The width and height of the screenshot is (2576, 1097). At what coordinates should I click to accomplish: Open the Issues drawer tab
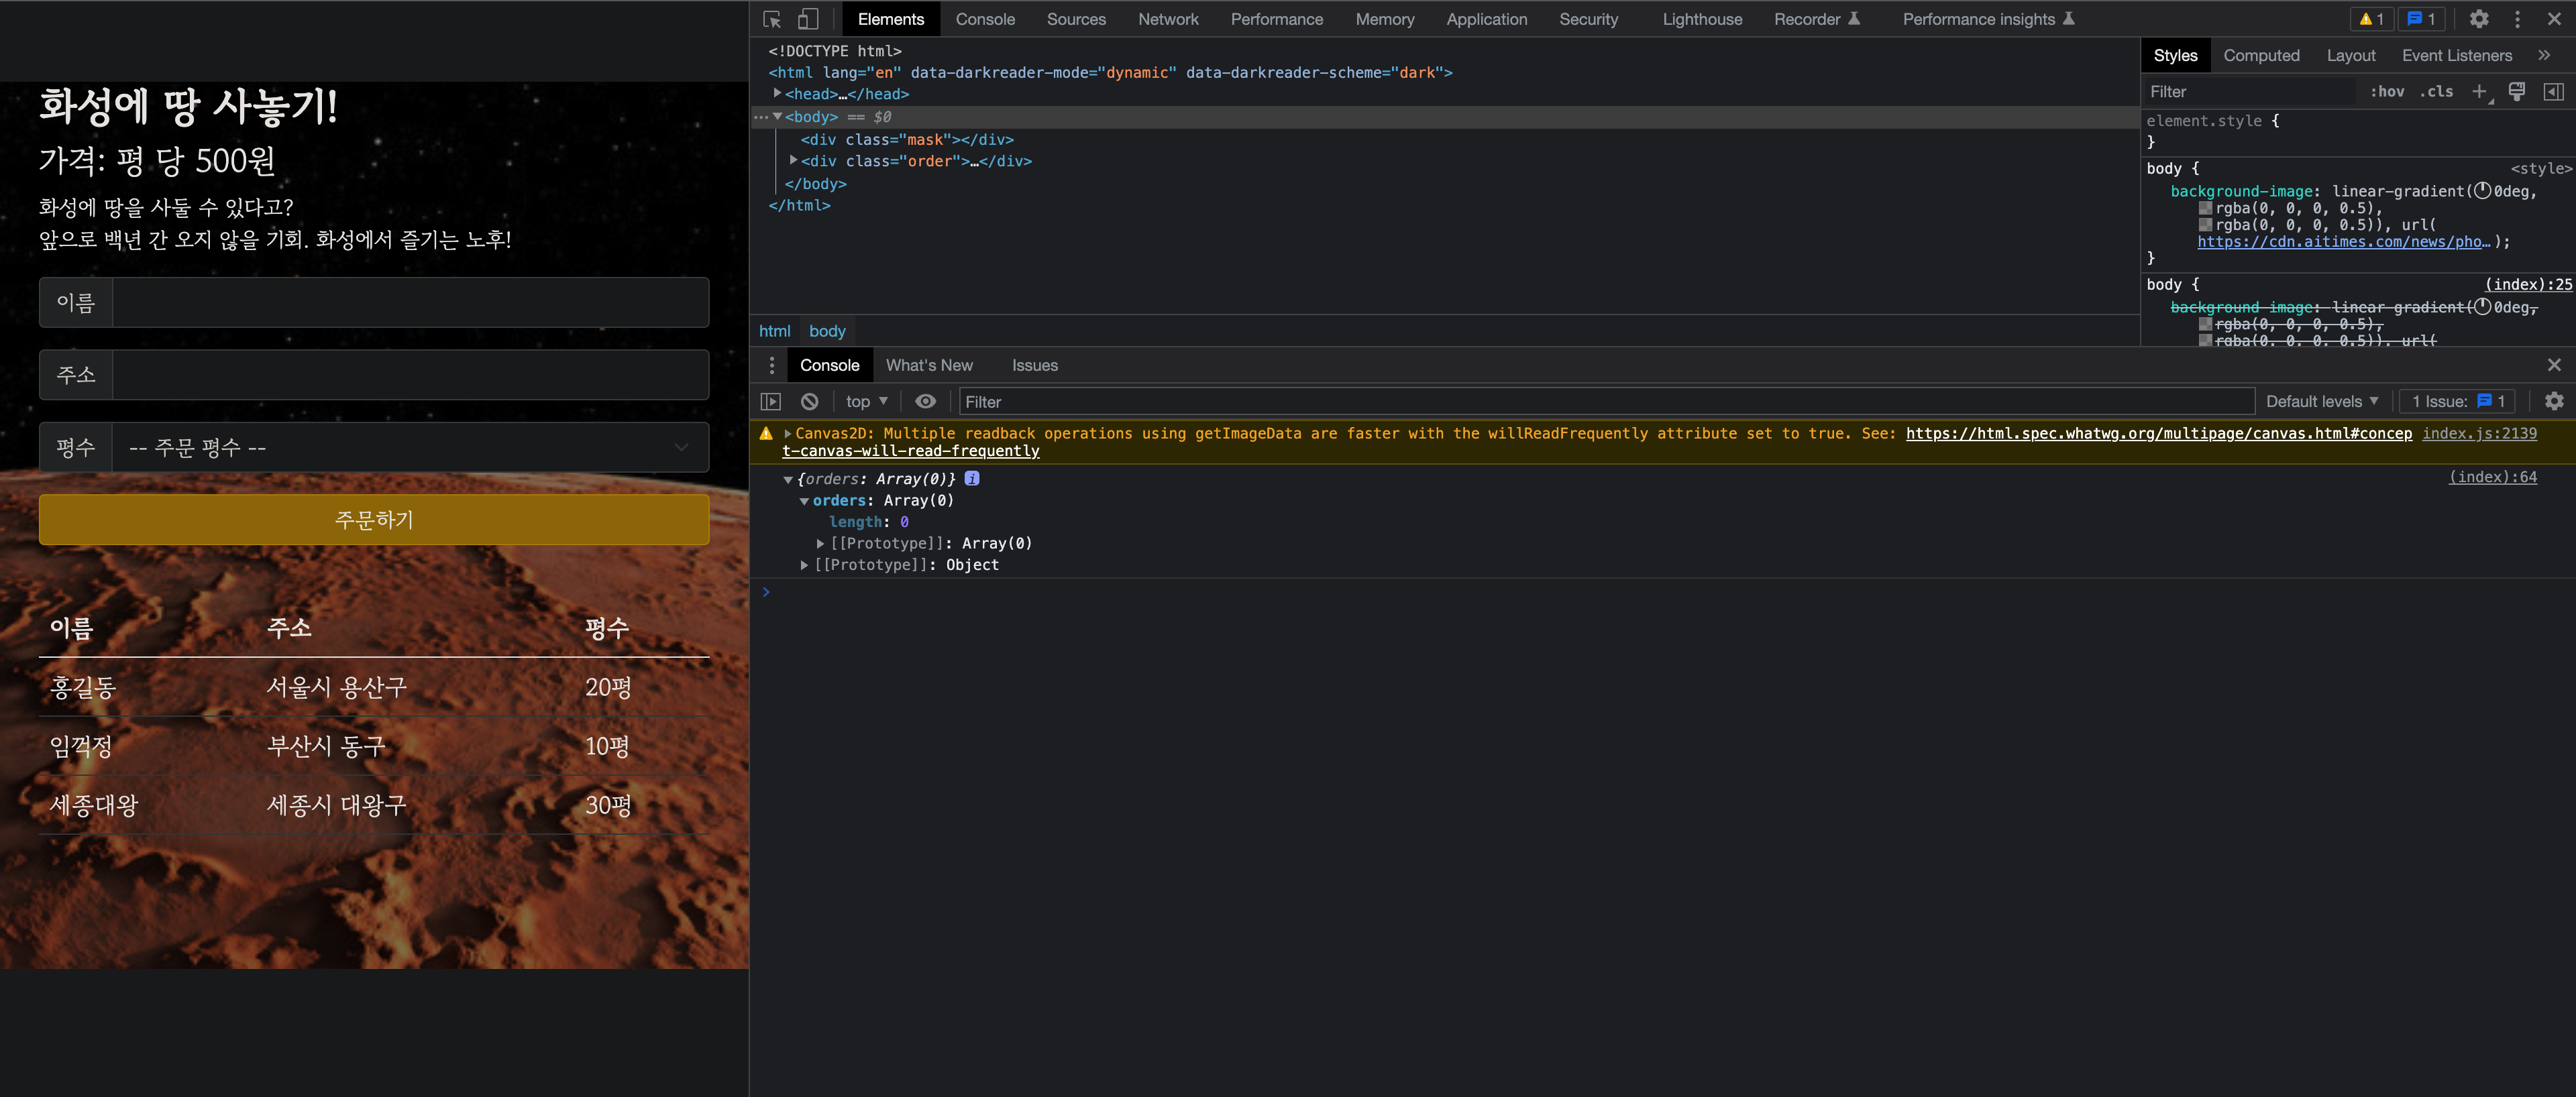[1035, 366]
